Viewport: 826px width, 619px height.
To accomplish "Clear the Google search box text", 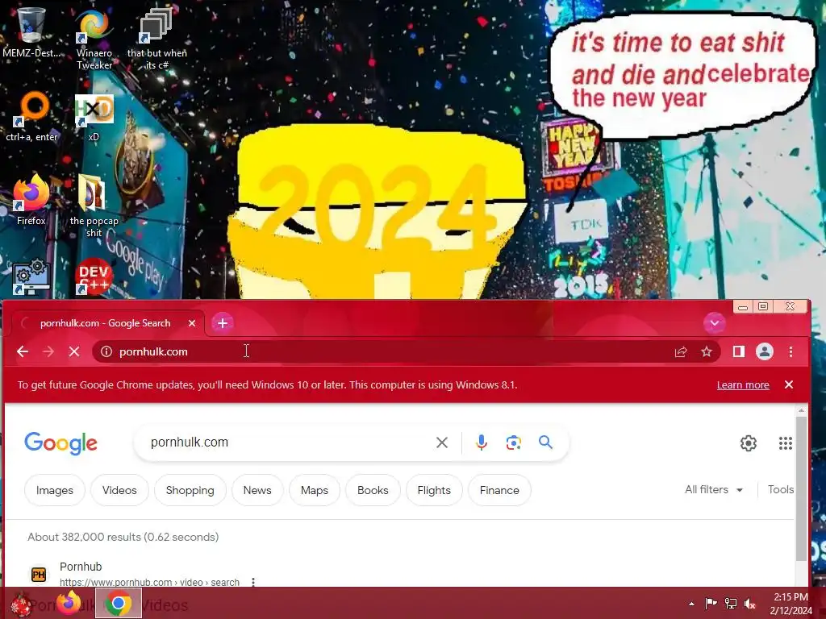I will [x=442, y=442].
